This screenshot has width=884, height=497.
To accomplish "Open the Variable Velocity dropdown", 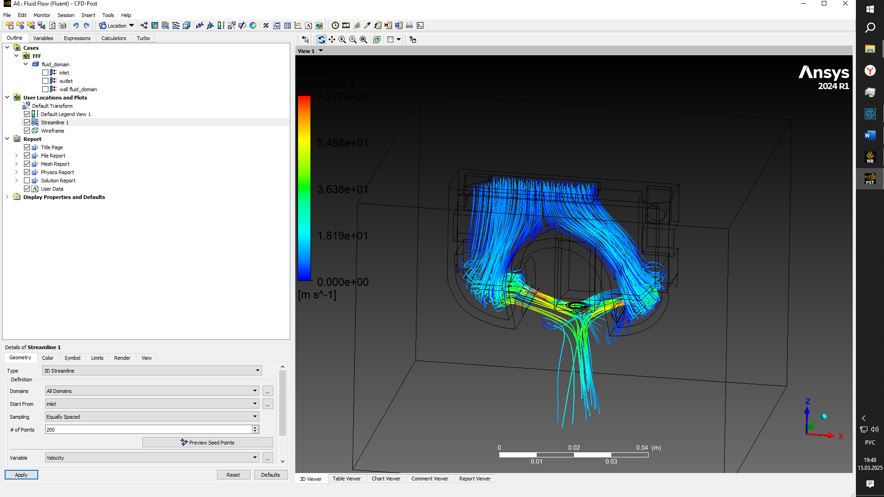I will 152,458.
